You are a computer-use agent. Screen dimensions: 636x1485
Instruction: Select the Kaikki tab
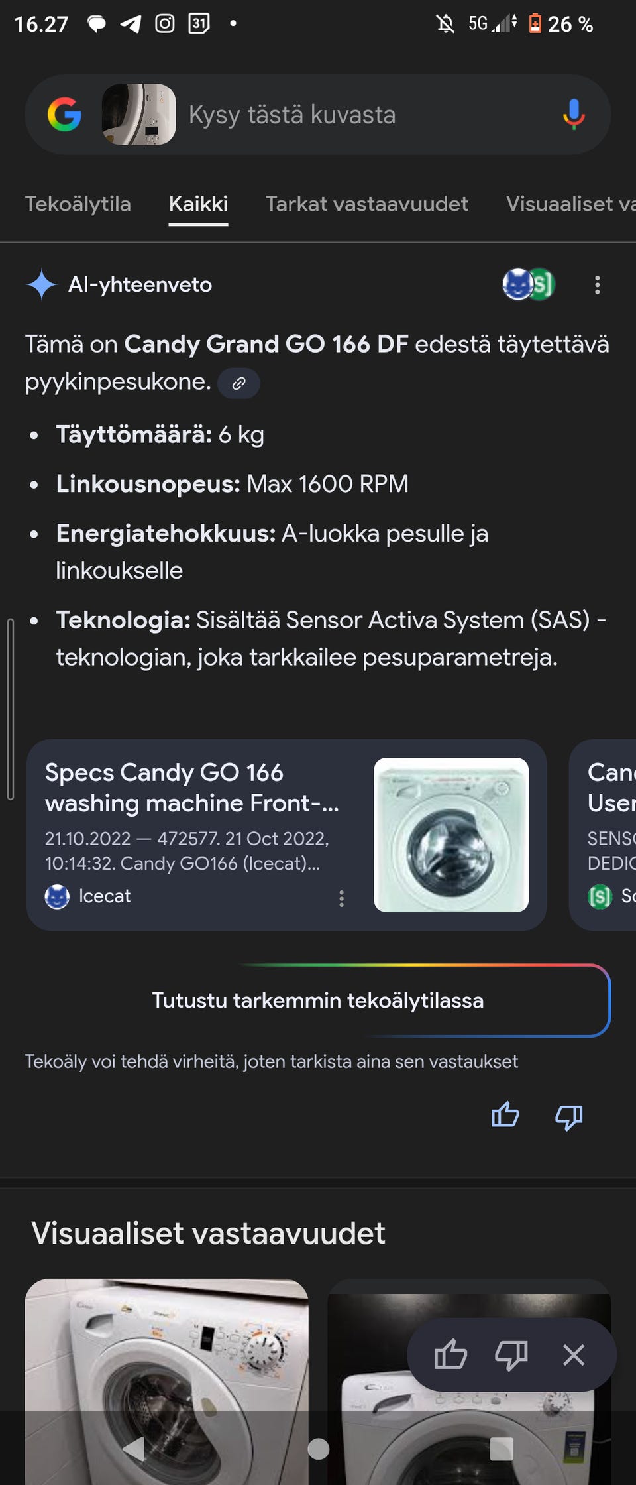[x=198, y=204]
